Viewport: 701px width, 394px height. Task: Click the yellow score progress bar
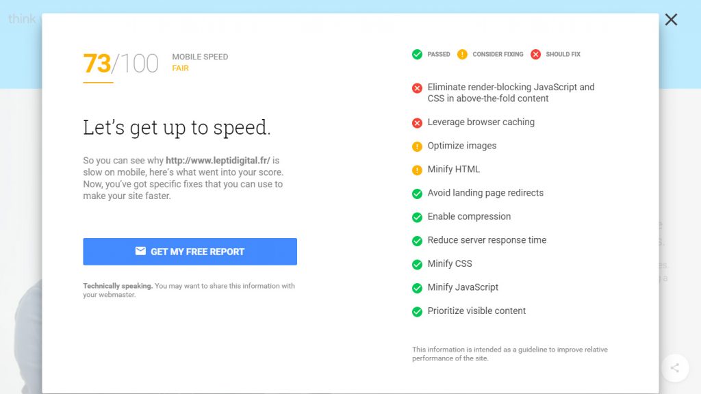click(x=97, y=81)
